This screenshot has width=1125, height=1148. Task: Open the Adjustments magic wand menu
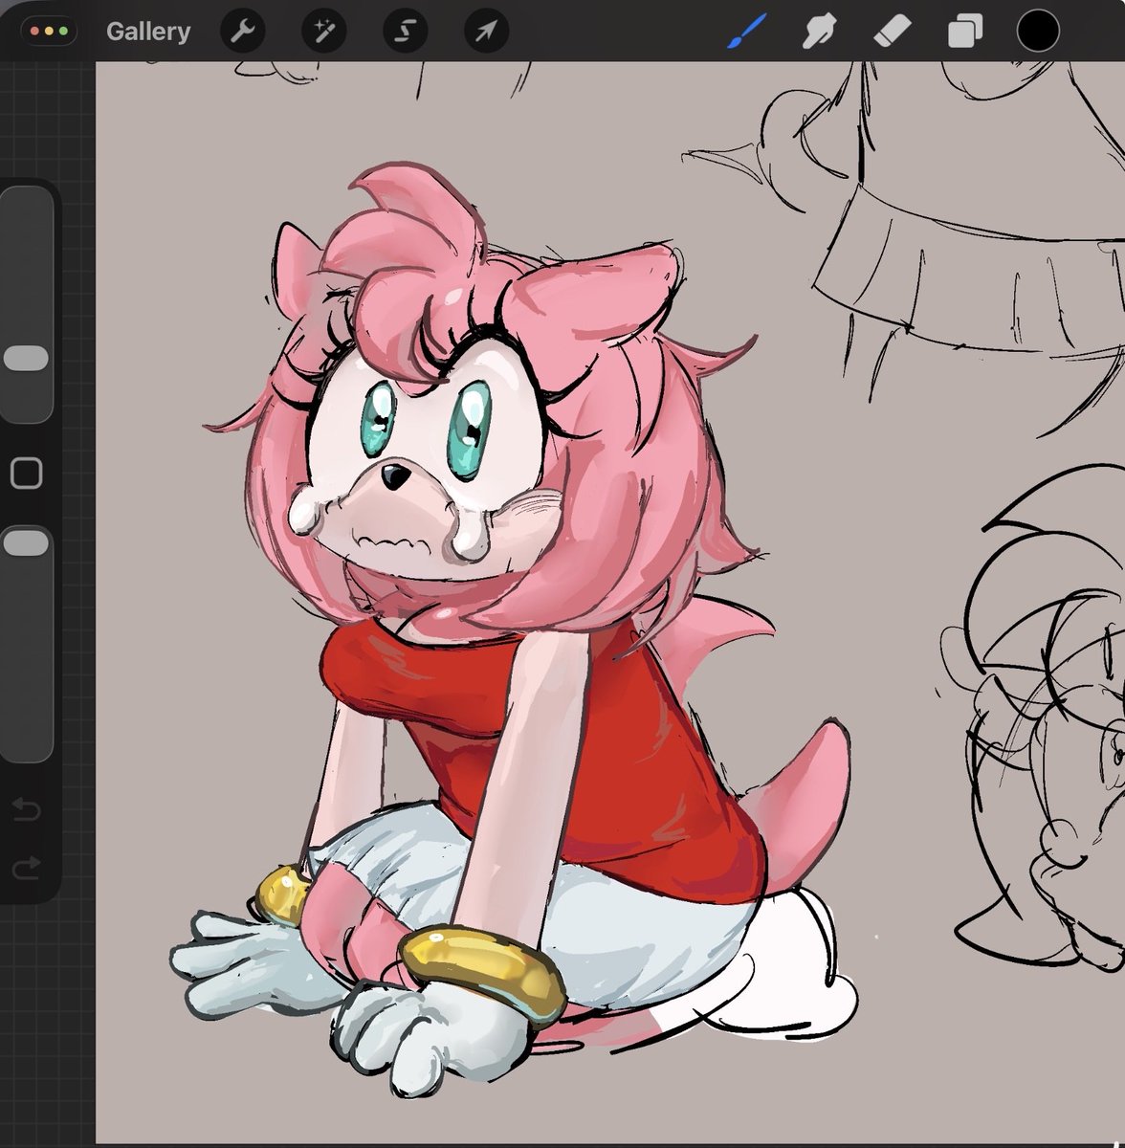pyautogui.click(x=323, y=32)
